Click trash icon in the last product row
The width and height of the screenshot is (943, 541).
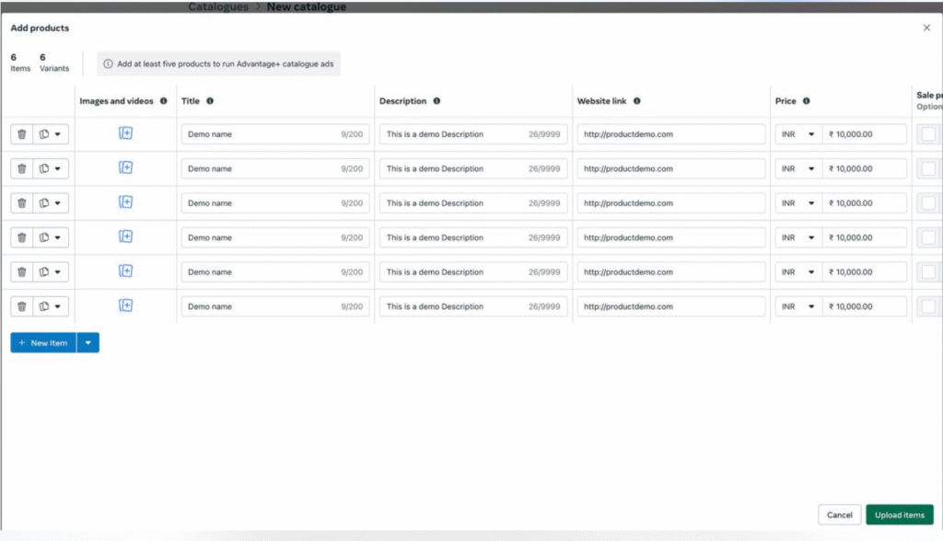tap(22, 306)
